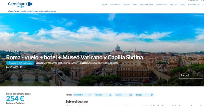Open Islas Españolas in the top menu
The width and height of the screenshot is (204, 106).
(x=194, y=5)
